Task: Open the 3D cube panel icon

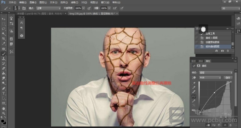Action: coord(22,35)
